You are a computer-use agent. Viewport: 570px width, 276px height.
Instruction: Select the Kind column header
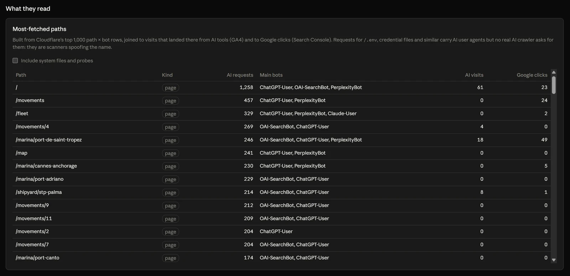167,75
